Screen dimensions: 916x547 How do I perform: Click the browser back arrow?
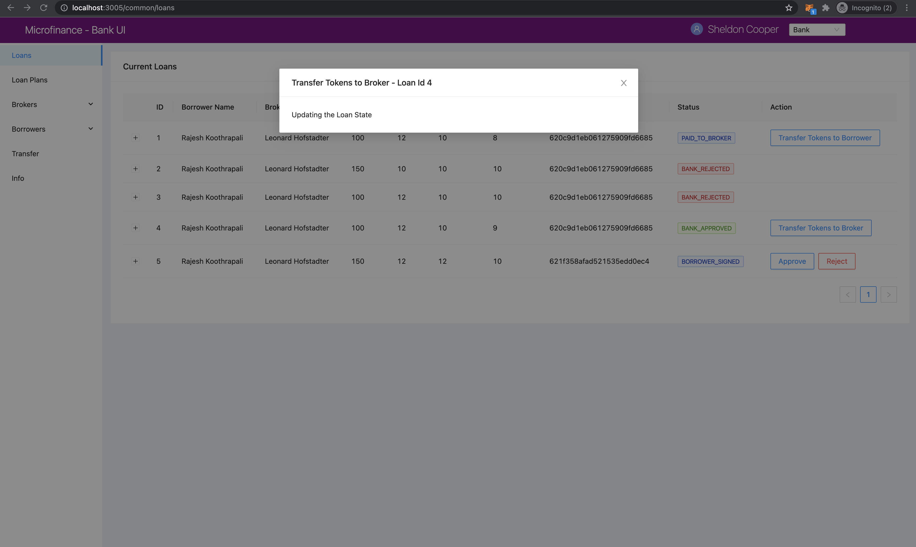tap(11, 8)
